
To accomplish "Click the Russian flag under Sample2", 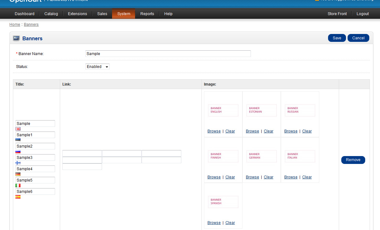I will tap(18, 151).
